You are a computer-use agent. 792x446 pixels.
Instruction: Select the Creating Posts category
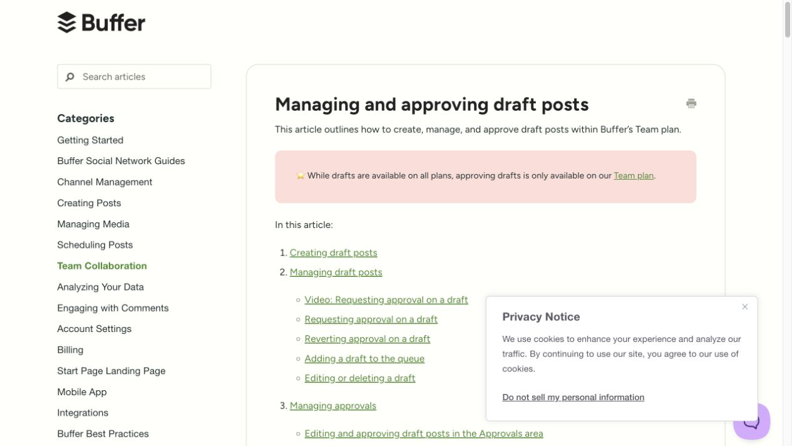pyautogui.click(x=89, y=203)
